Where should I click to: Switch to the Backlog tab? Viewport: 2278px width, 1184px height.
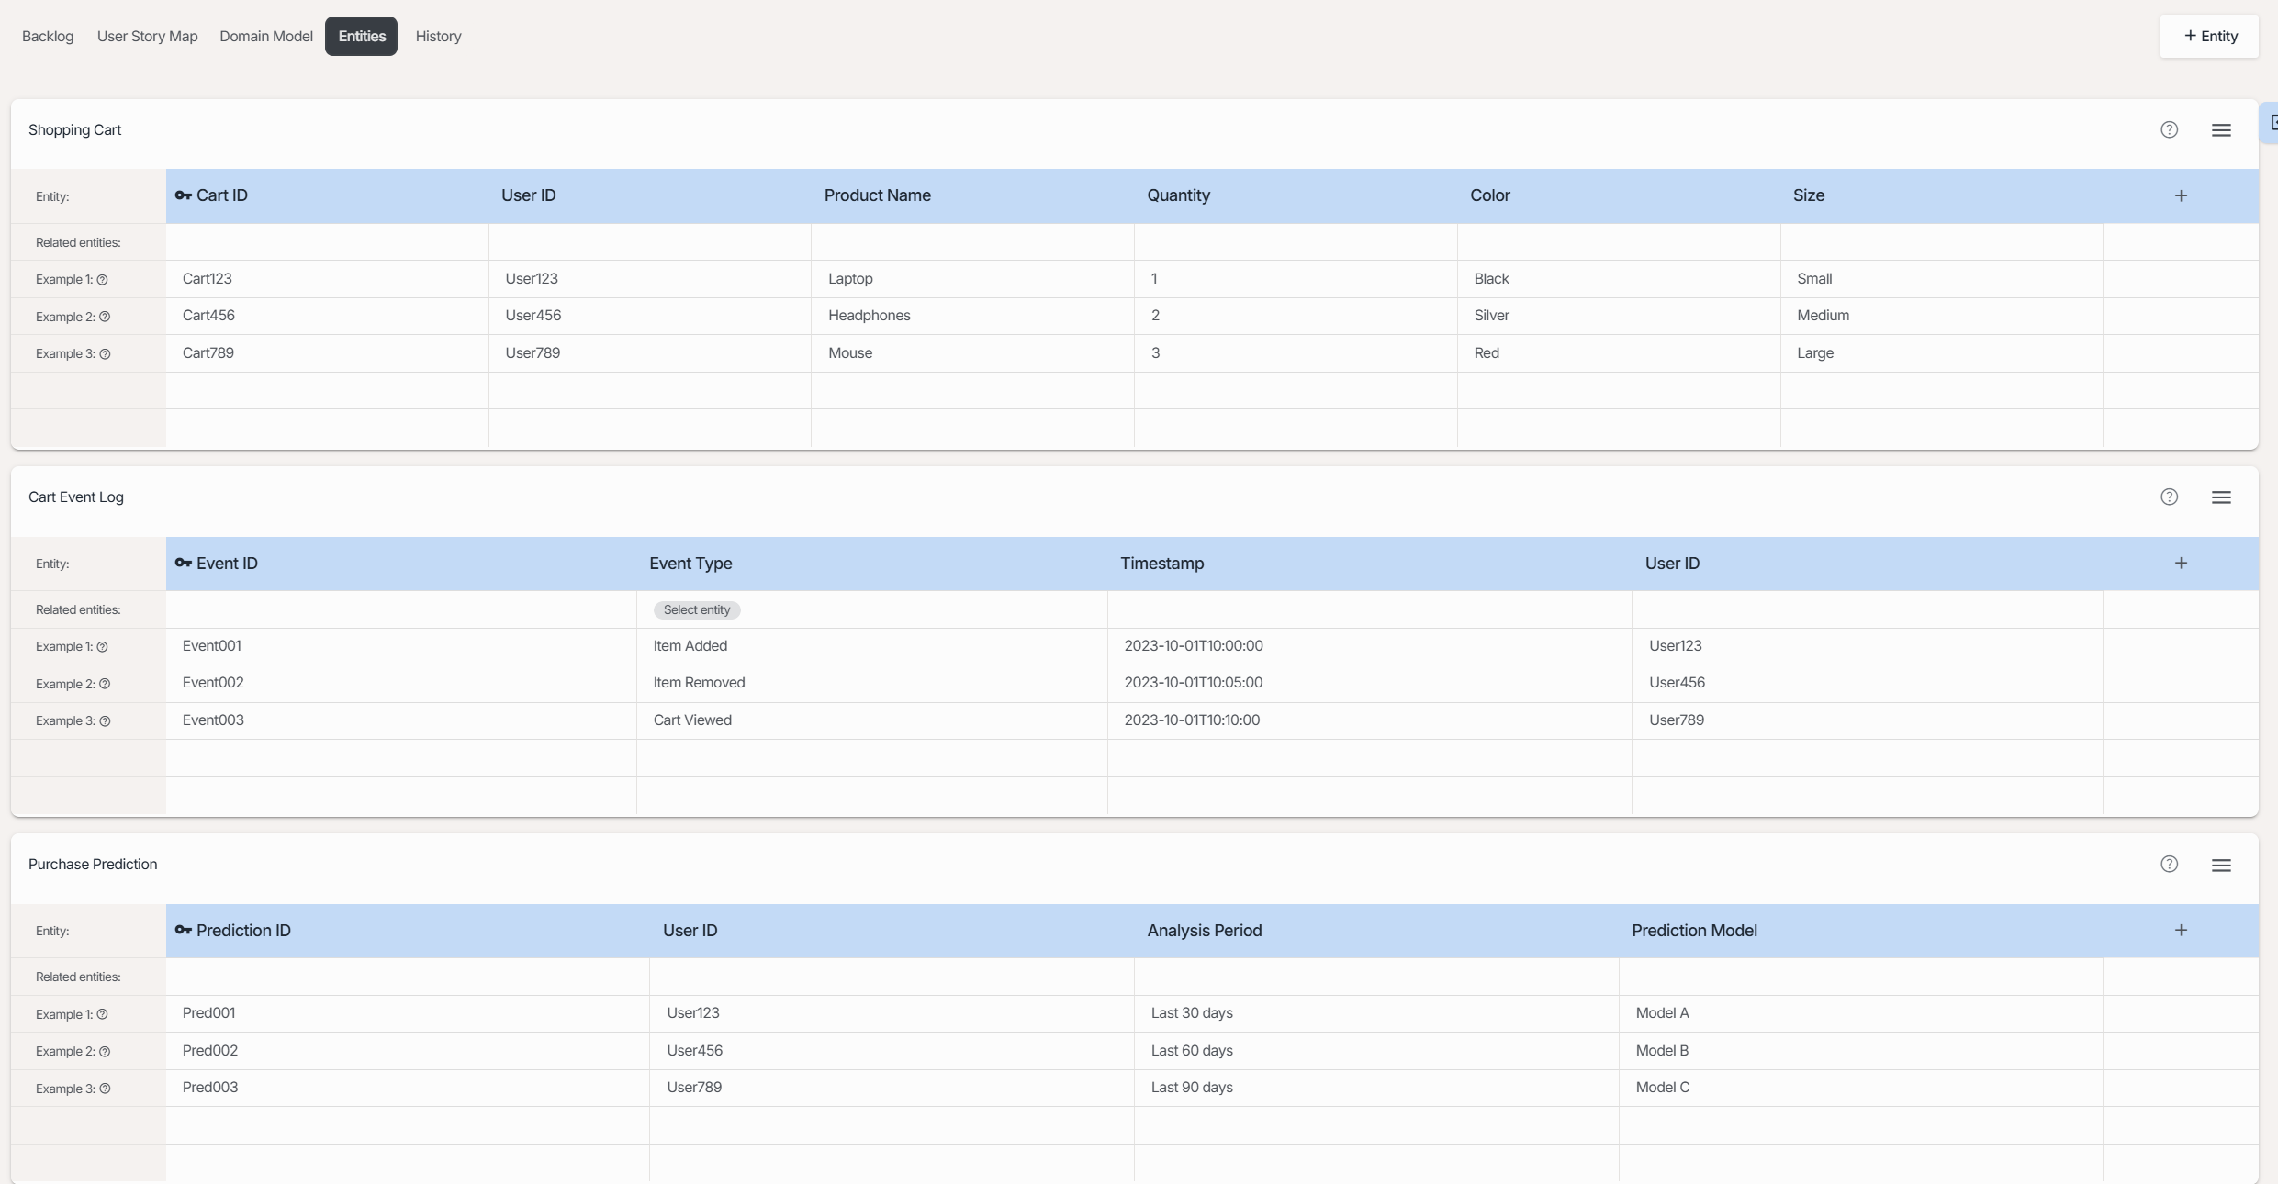(x=48, y=37)
